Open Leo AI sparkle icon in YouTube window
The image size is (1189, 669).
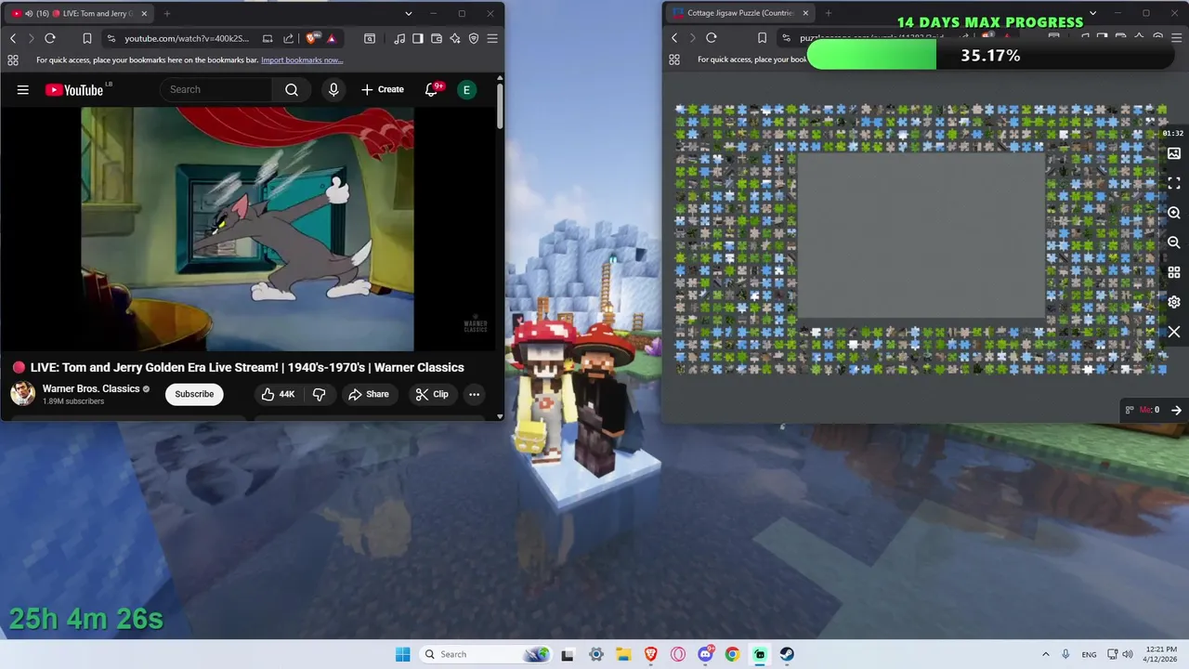[455, 38]
